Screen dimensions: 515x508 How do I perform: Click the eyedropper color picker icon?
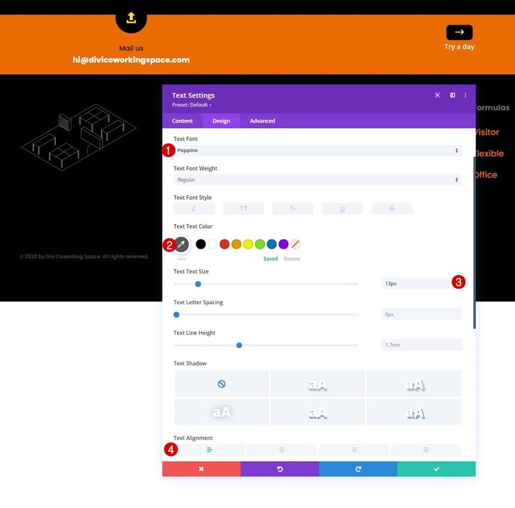click(x=181, y=244)
